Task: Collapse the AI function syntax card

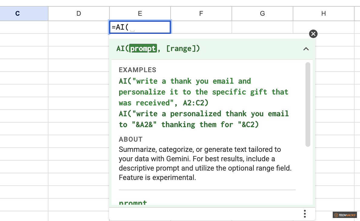Action: [306, 49]
